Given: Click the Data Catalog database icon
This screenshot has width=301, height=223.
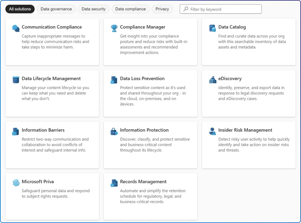Looking at the screenshot, I should (212, 28).
